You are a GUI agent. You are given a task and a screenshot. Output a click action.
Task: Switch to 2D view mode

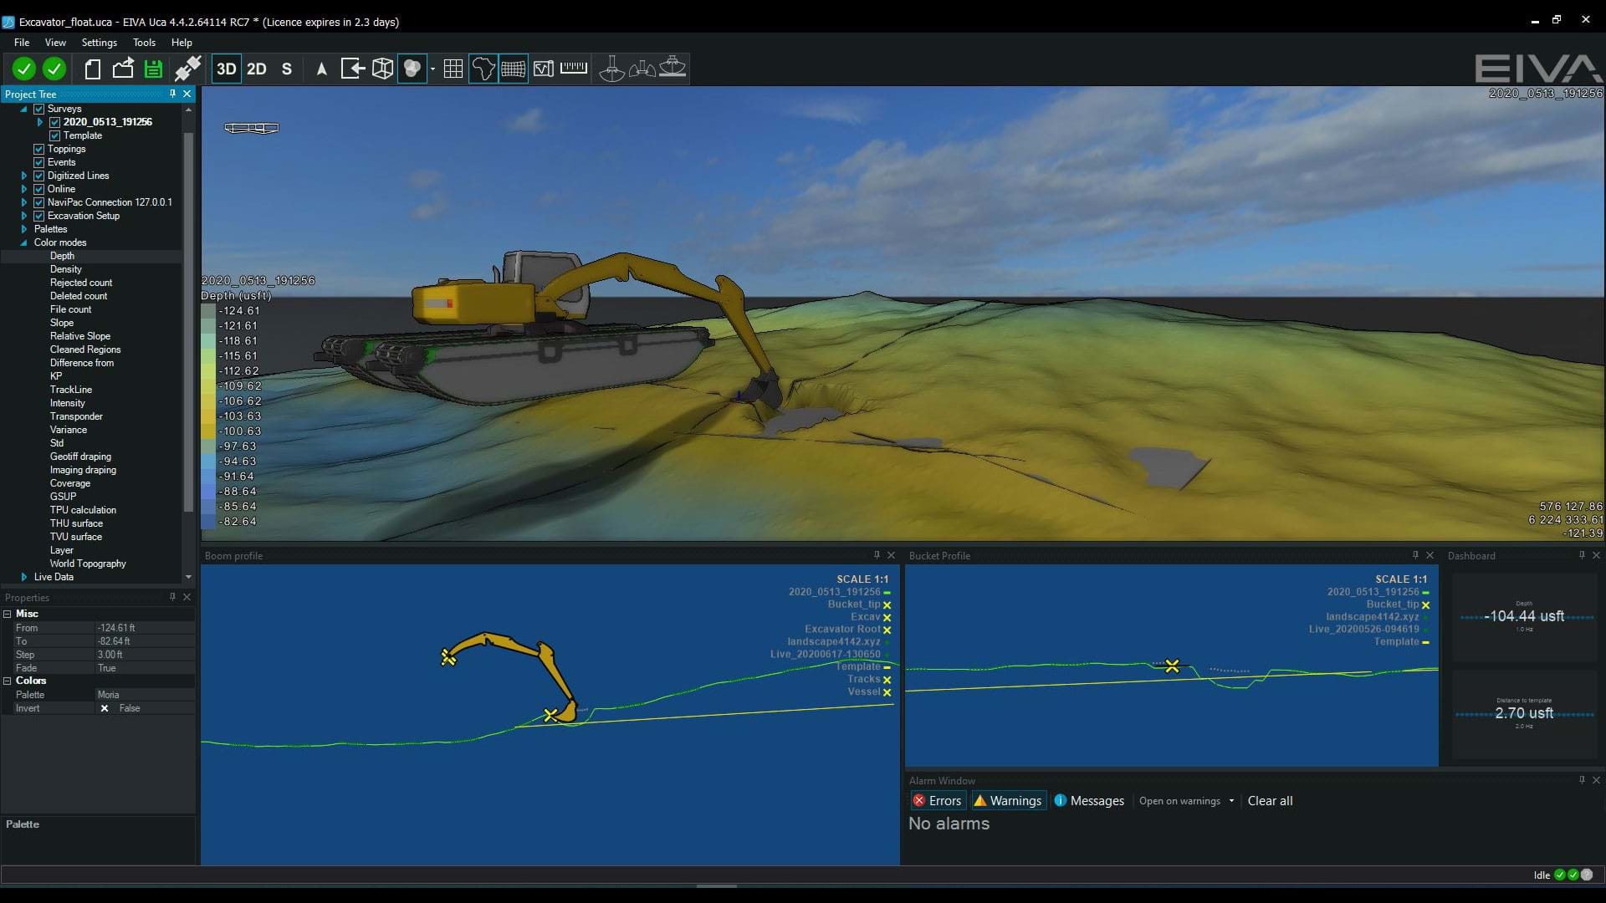click(x=257, y=69)
